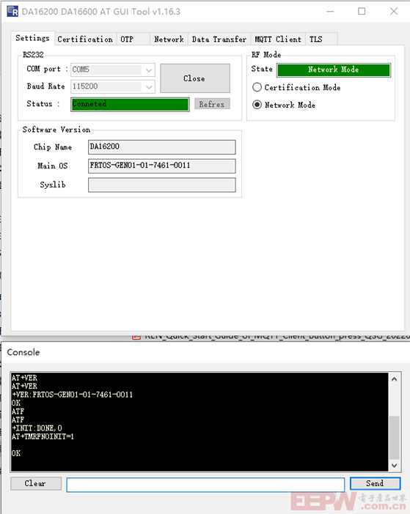410x514 pixels.
Task: Click the console scrollbar down arrow
Action: point(395,466)
